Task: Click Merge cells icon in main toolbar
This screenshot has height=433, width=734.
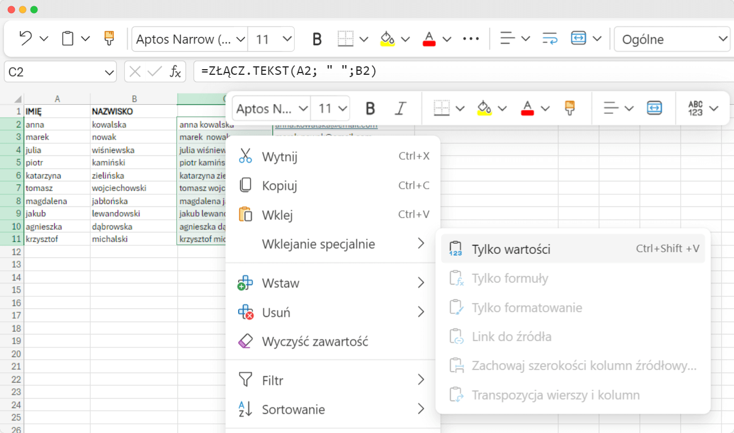Action: point(578,39)
